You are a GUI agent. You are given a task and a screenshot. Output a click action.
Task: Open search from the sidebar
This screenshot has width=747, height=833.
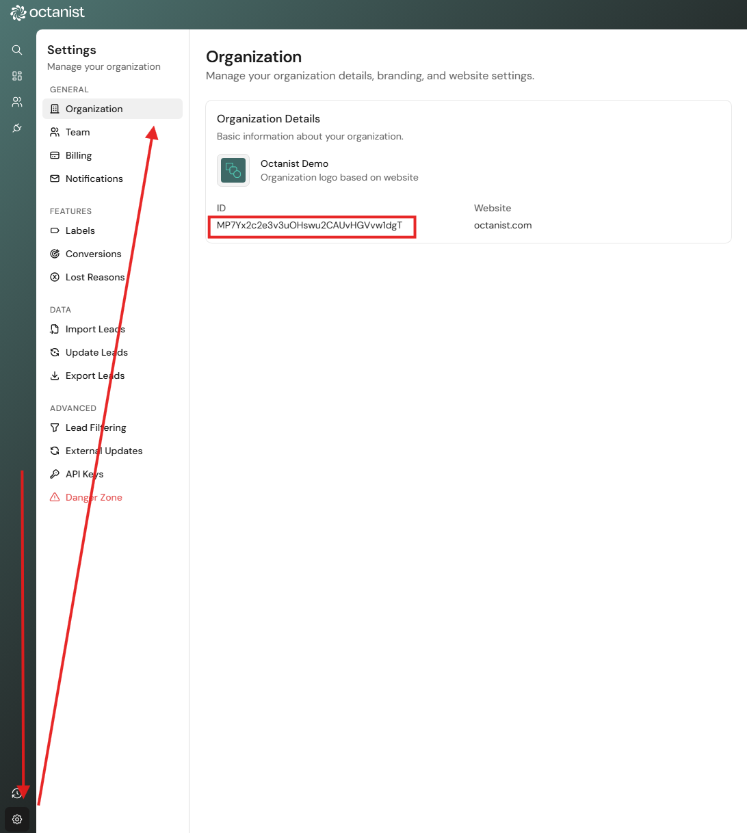[x=17, y=50]
